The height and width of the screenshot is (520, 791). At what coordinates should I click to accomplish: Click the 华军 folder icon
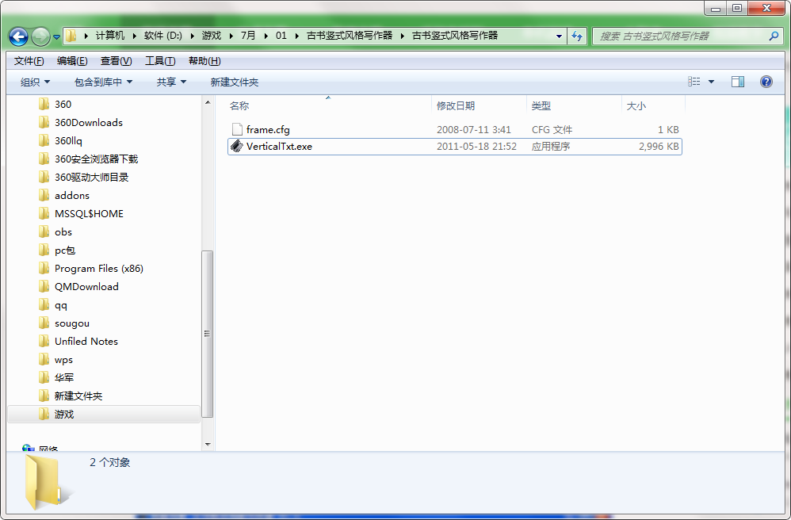44,378
